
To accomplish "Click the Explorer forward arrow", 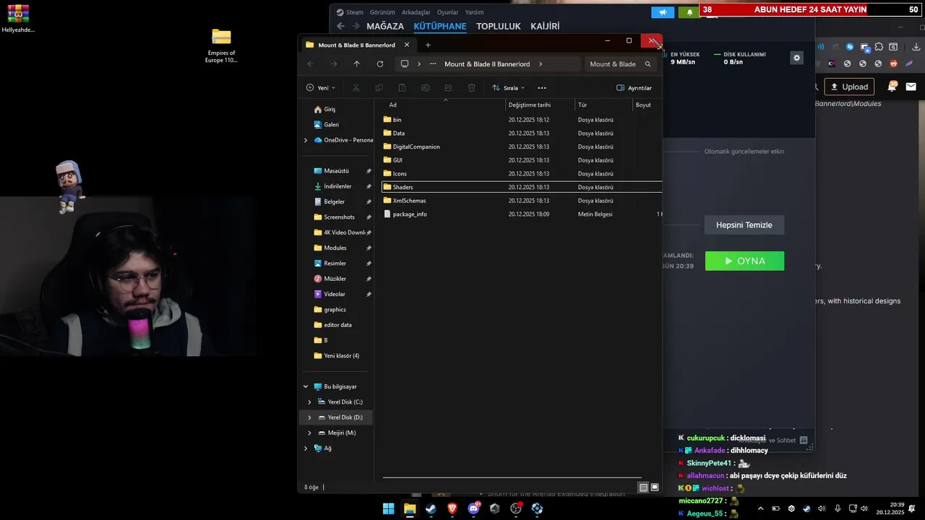I will point(333,64).
